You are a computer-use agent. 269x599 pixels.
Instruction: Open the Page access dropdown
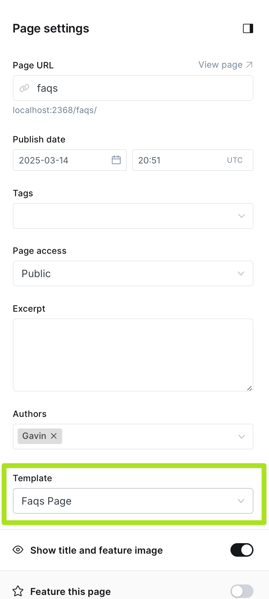pyautogui.click(x=133, y=273)
